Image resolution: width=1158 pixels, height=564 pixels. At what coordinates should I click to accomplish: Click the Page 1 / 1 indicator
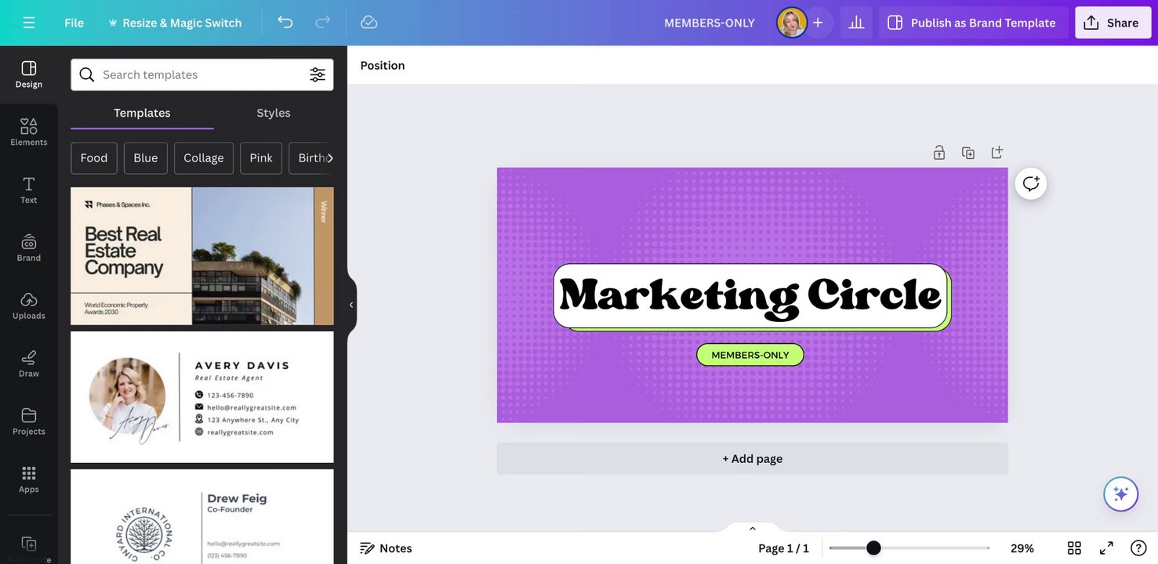(783, 548)
